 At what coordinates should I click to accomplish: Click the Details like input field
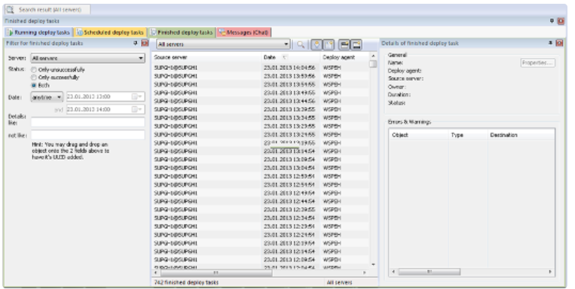pos(87,122)
